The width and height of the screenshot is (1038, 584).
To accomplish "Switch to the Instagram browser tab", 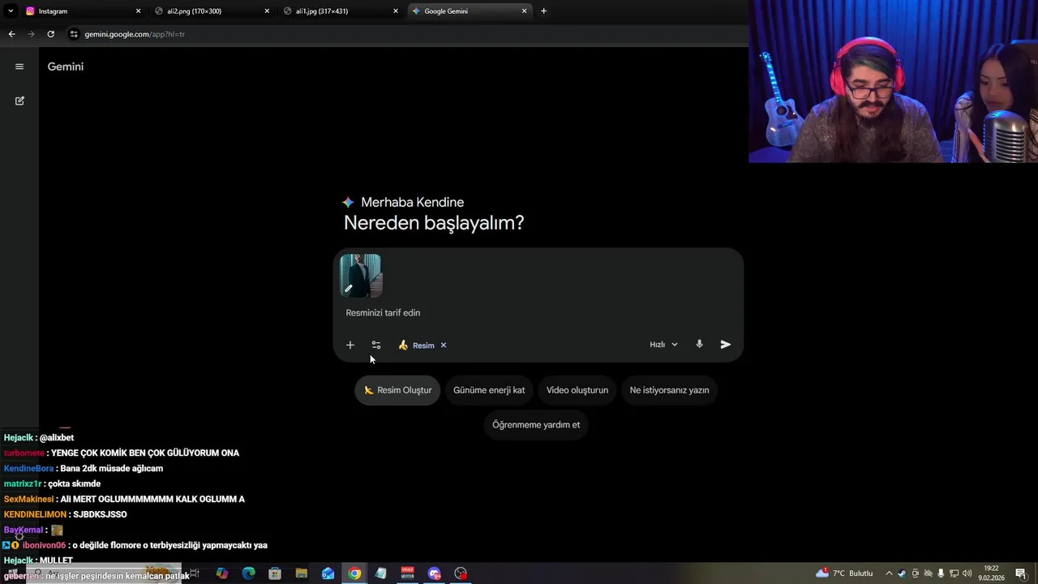I will pos(81,11).
